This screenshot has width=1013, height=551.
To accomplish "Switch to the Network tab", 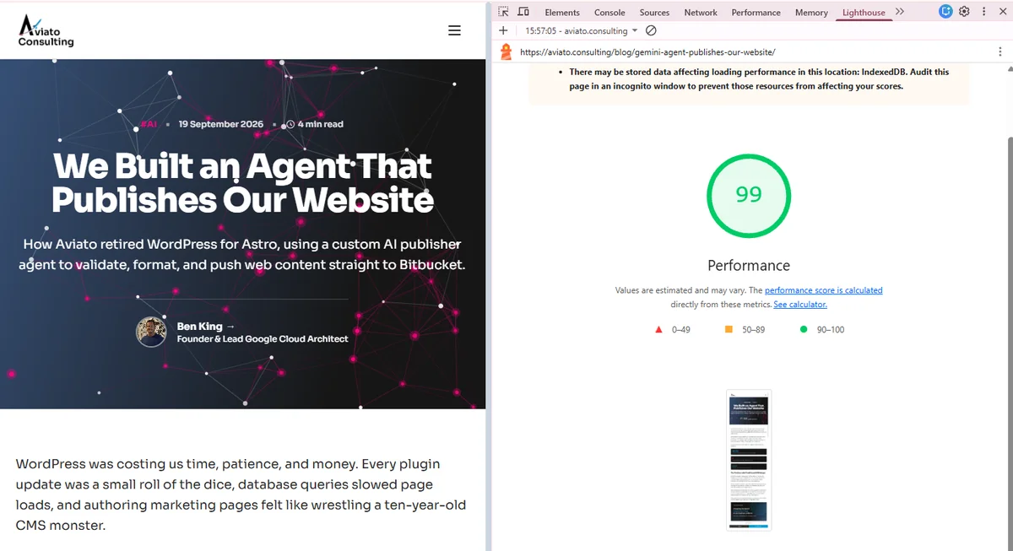I will [701, 13].
